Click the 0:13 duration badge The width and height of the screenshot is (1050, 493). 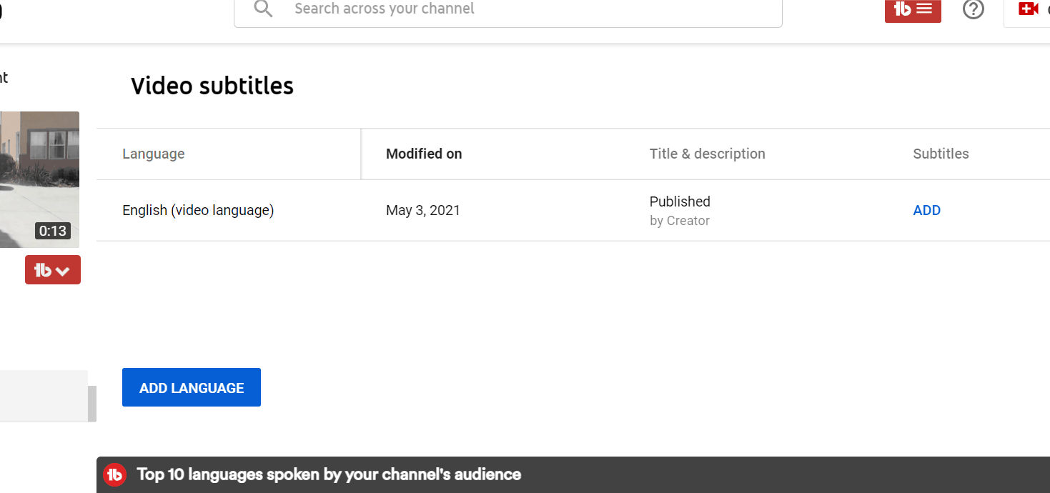(x=53, y=231)
